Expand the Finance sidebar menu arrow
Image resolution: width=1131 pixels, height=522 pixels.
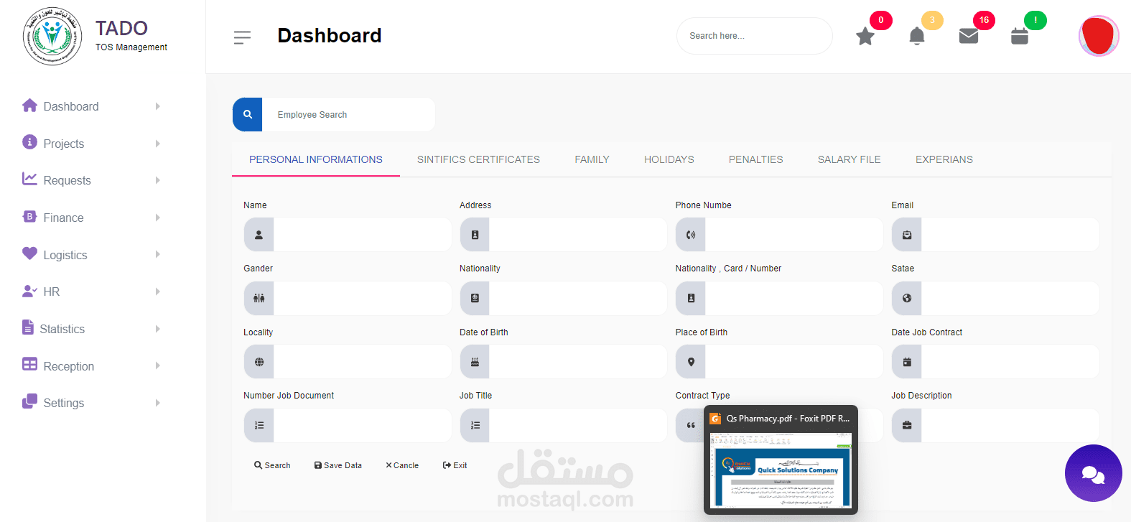tap(158, 218)
